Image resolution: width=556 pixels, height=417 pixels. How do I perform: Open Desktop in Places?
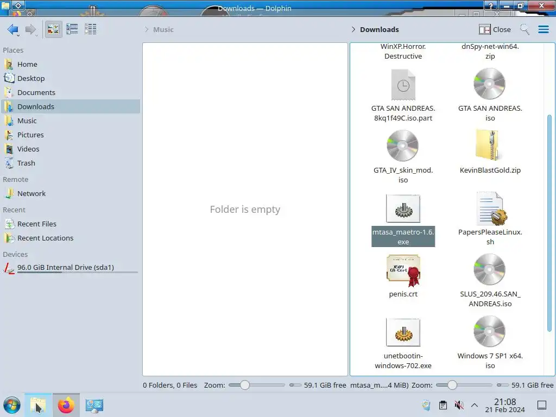[x=71, y=78]
